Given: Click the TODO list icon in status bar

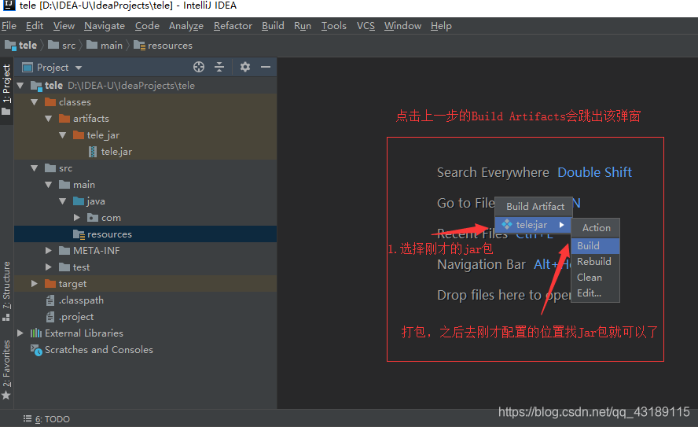Looking at the screenshot, I should coord(28,419).
